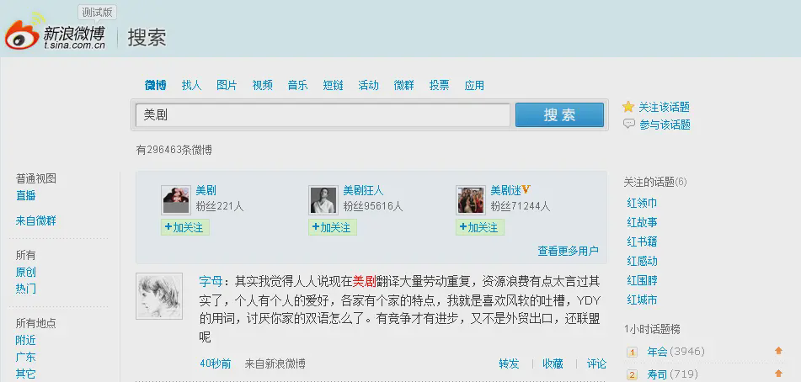Open the 字母 post author avatar
This screenshot has height=382, width=801.
pos(159,296)
